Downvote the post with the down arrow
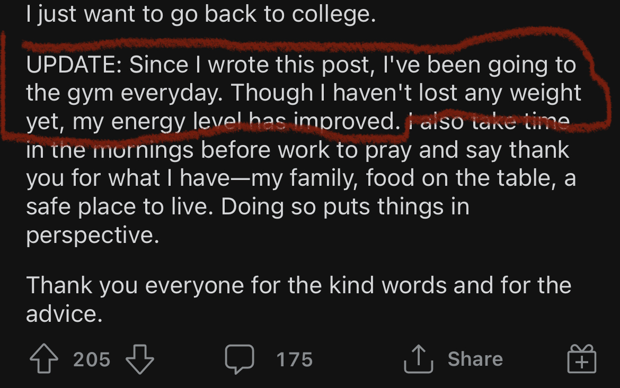 [x=139, y=359]
